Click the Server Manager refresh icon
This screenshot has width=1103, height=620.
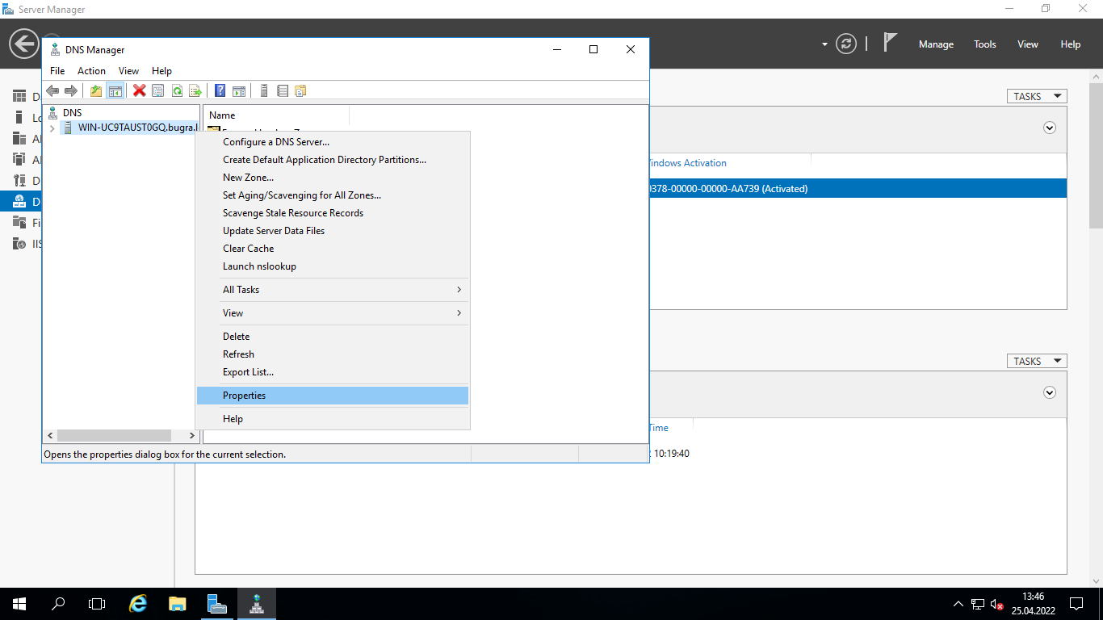(846, 44)
